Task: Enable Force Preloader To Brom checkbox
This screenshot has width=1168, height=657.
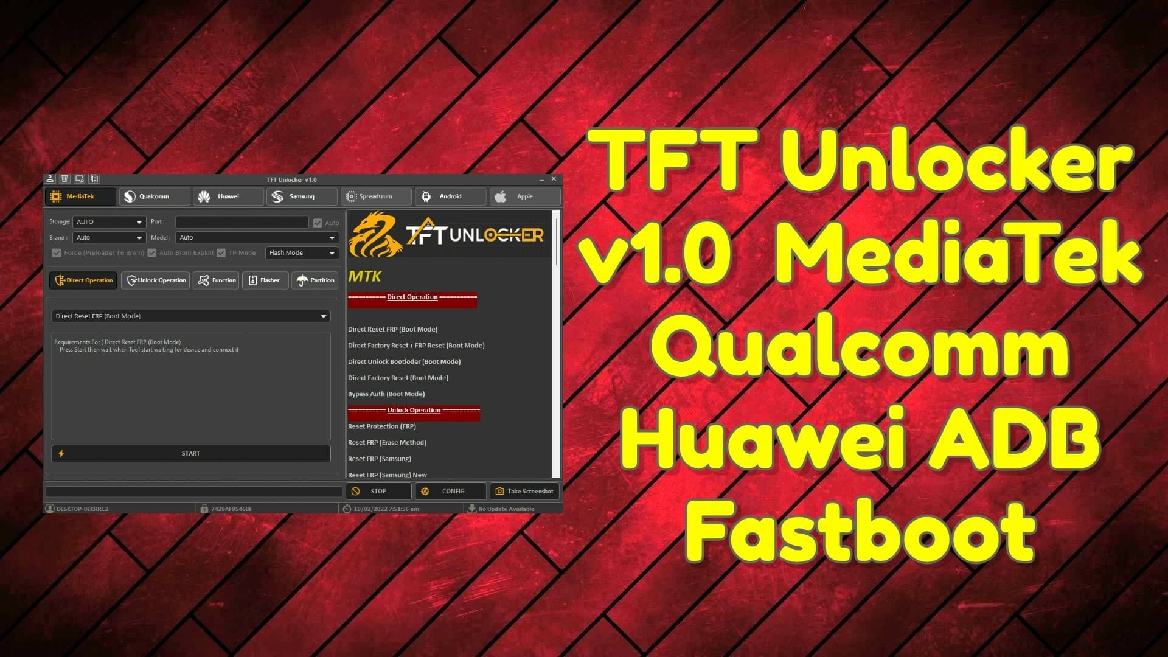Action: point(57,252)
